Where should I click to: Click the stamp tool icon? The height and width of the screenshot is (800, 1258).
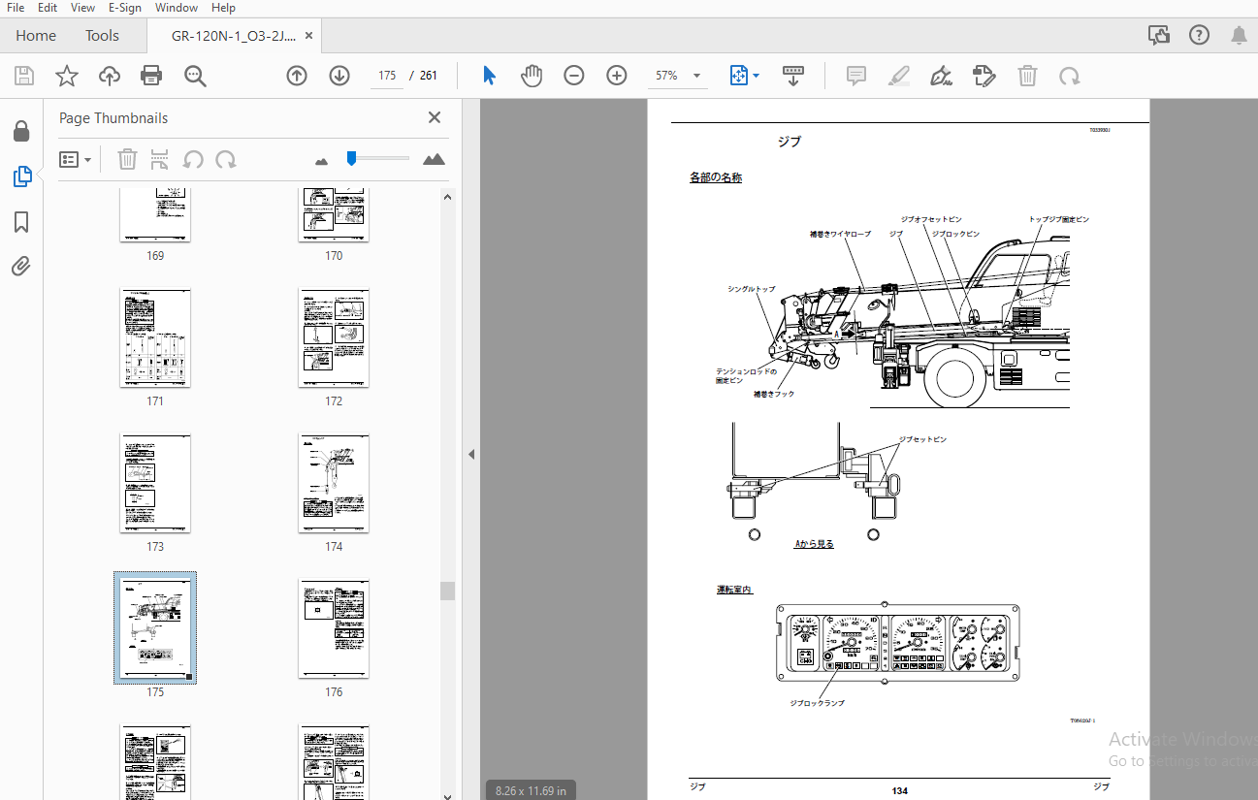pos(984,76)
